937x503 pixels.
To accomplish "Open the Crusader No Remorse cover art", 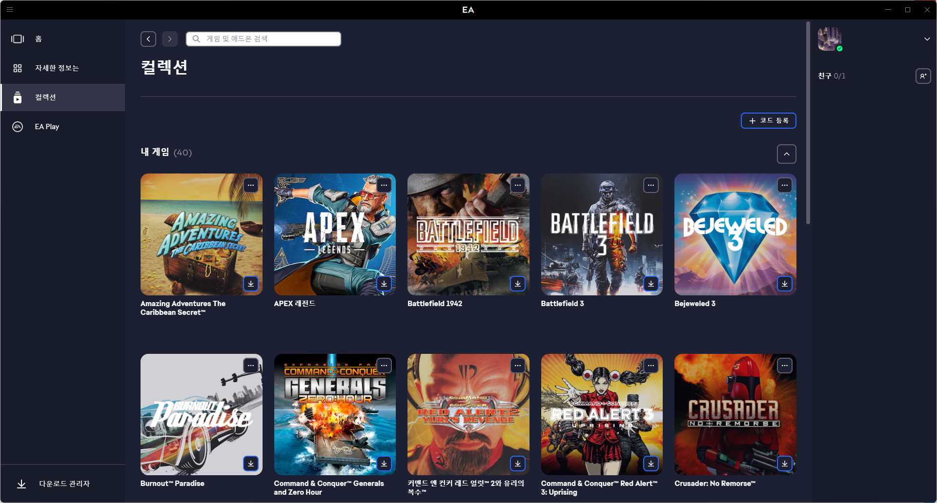I will pos(735,414).
